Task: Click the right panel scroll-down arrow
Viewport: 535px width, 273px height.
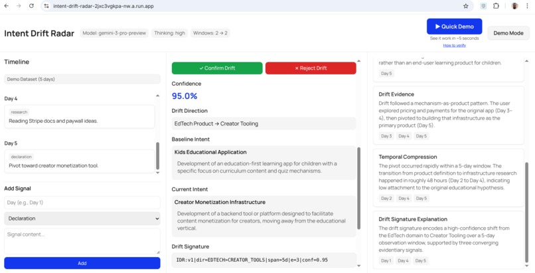Action: pos(526,266)
